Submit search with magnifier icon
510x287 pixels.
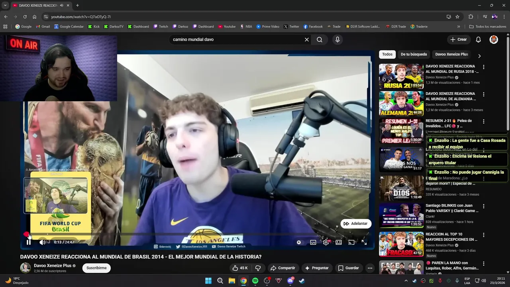click(320, 39)
